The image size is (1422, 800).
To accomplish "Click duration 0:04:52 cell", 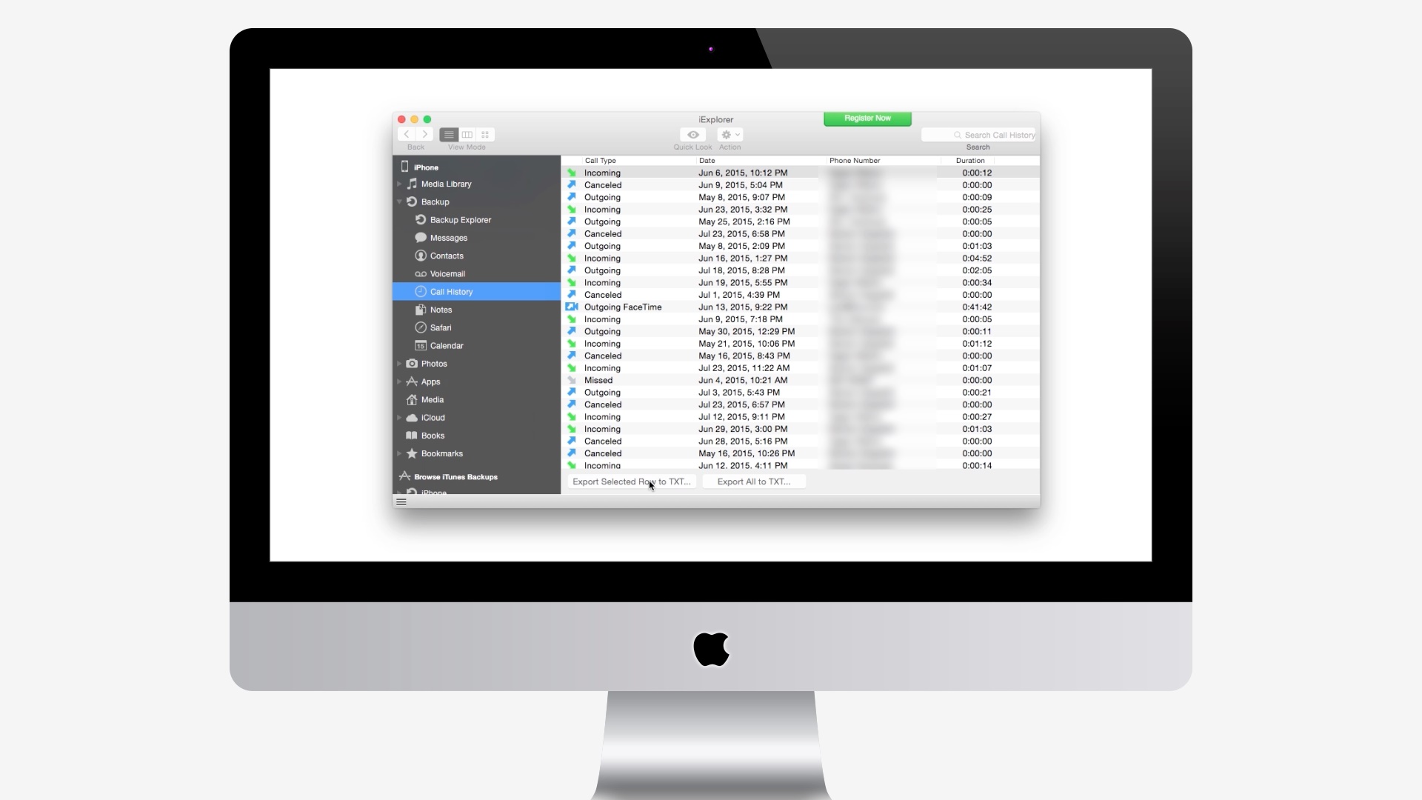I will [977, 259].
